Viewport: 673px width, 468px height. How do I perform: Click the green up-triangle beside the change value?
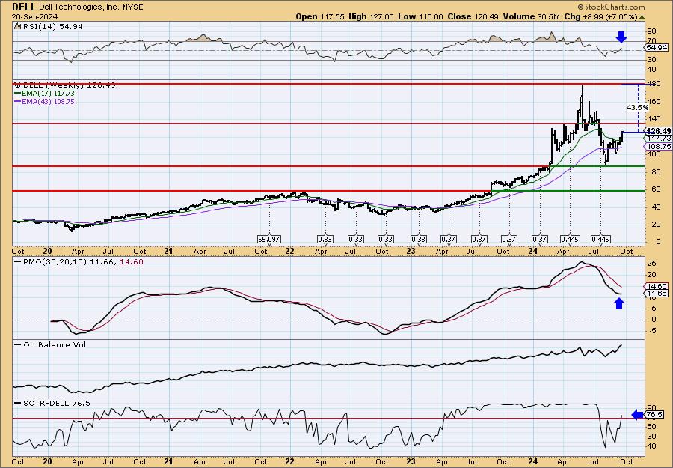click(642, 17)
